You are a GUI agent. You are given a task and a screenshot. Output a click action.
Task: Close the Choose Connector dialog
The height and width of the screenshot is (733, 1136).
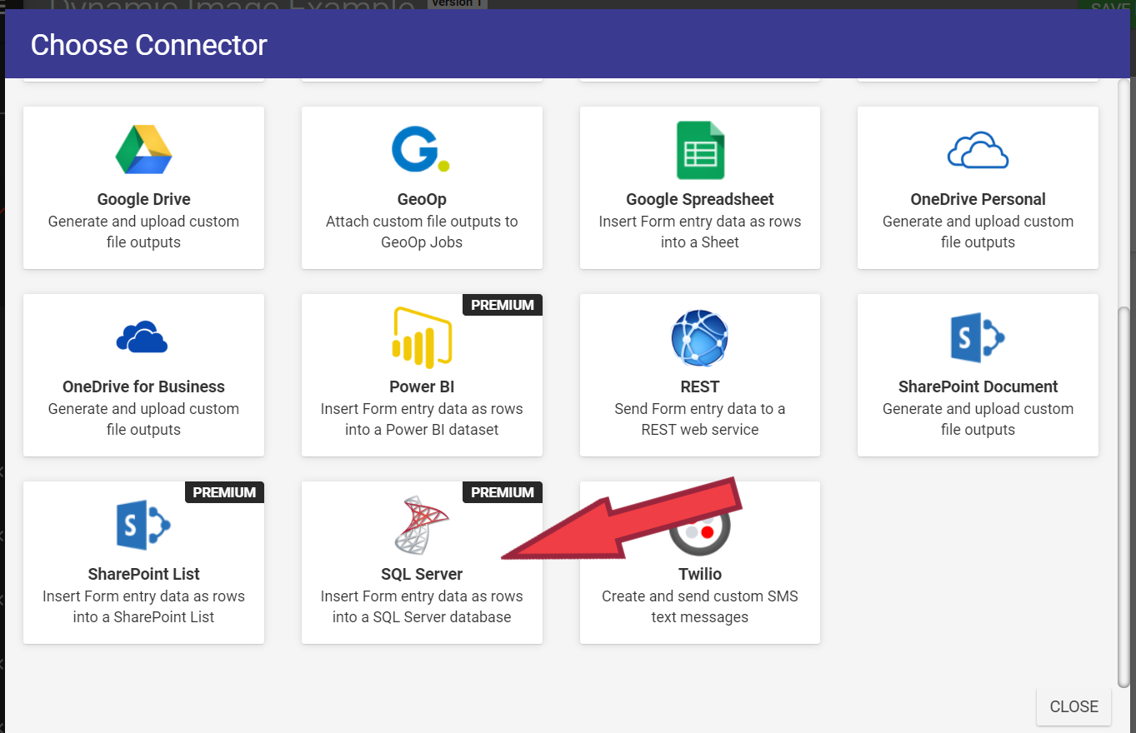click(1073, 706)
